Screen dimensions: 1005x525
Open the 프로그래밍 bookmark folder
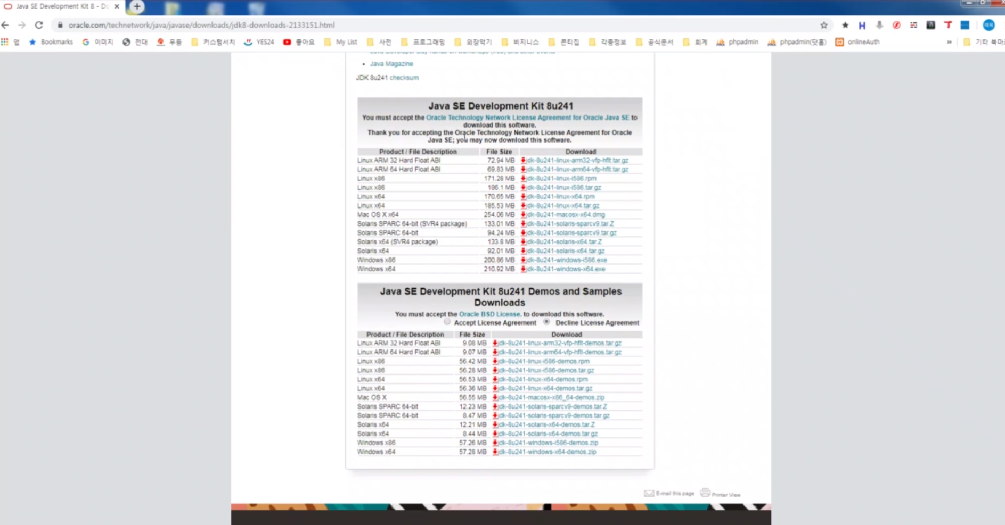point(423,42)
